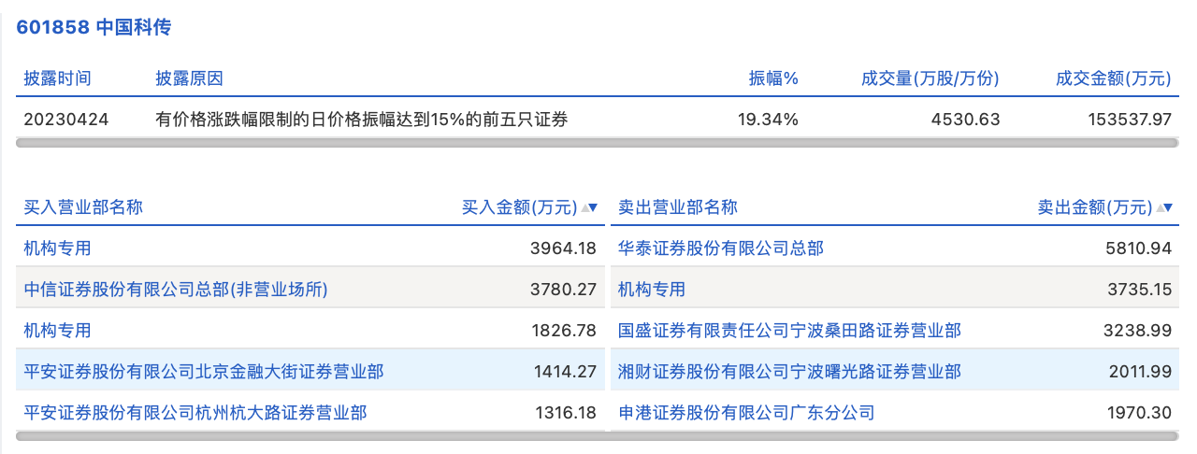Click first 机构专用 in buy list

[x=58, y=248]
